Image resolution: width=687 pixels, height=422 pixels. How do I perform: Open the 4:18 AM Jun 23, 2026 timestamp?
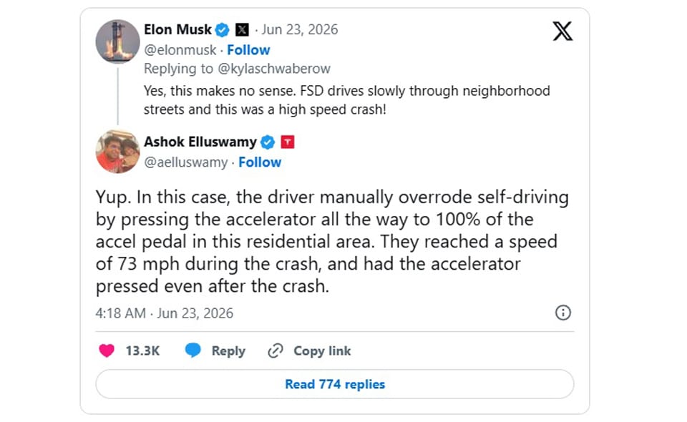pyautogui.click(x=165, y=313)
